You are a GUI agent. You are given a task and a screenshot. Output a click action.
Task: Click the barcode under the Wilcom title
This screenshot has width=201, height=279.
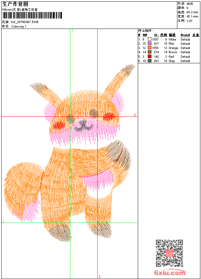point(32,15)
